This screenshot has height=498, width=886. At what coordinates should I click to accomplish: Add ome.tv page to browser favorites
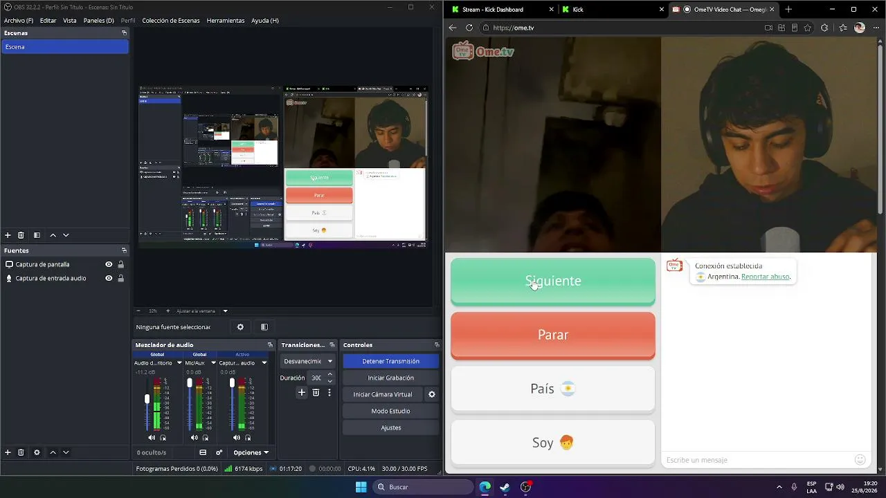coord(808,28)
